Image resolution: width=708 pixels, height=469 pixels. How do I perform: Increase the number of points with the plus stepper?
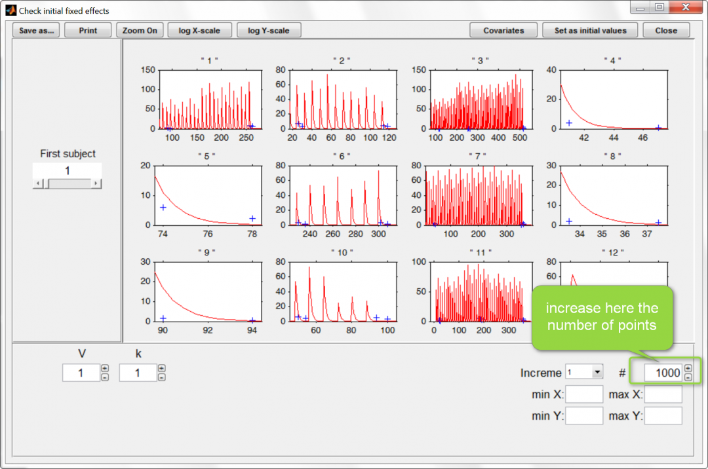(688, 368)
